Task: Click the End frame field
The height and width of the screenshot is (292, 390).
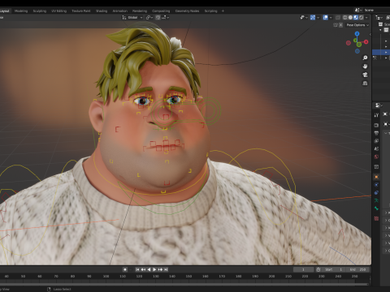Action: [357, 269]
